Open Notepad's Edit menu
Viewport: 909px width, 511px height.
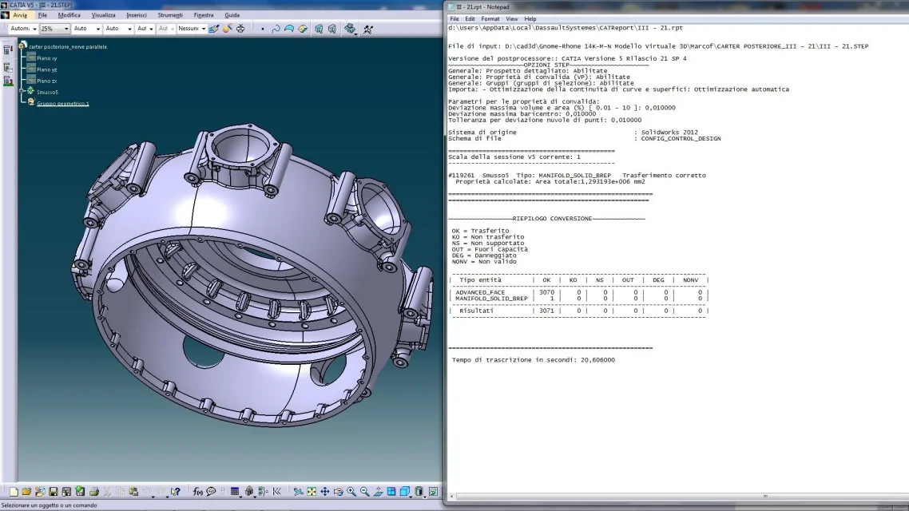tap(470, 18)
